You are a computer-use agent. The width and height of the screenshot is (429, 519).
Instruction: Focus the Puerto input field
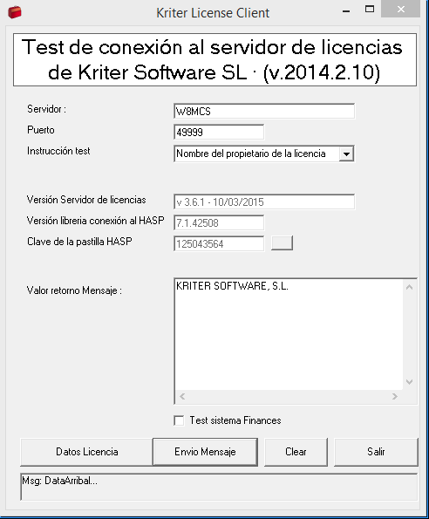coord(219,132)
